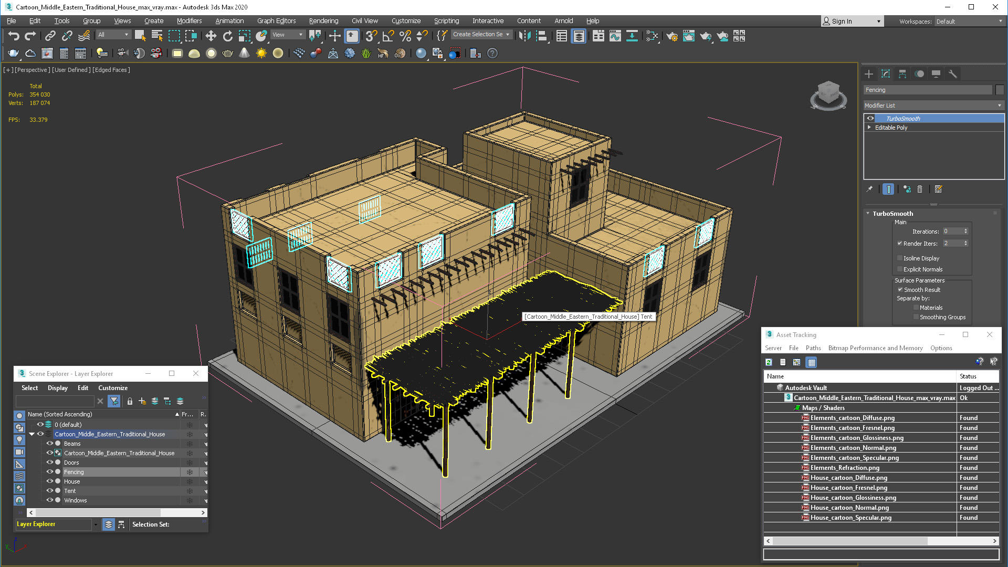Open the Sign In dropdown
Image resolution: width=1008 pixels, height=567 pixels.
[853, 22]
